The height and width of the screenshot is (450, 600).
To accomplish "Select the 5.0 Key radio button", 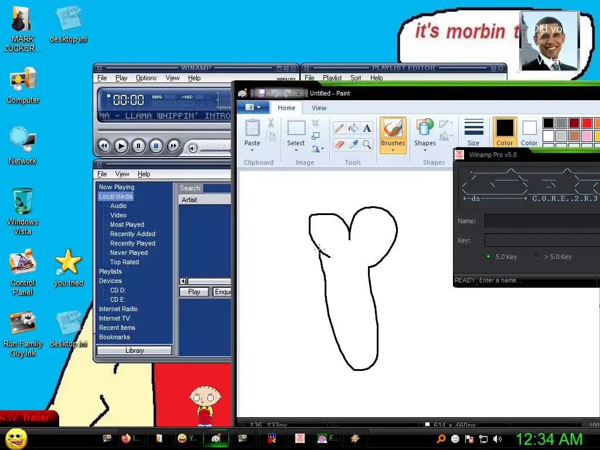I will (489, 257).
